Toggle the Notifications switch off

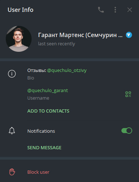(x=127, y=131)
